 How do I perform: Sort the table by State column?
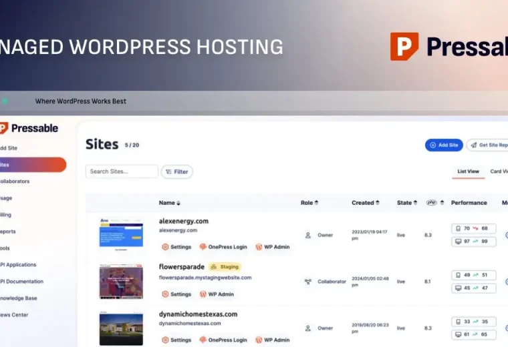coord(407,203)
